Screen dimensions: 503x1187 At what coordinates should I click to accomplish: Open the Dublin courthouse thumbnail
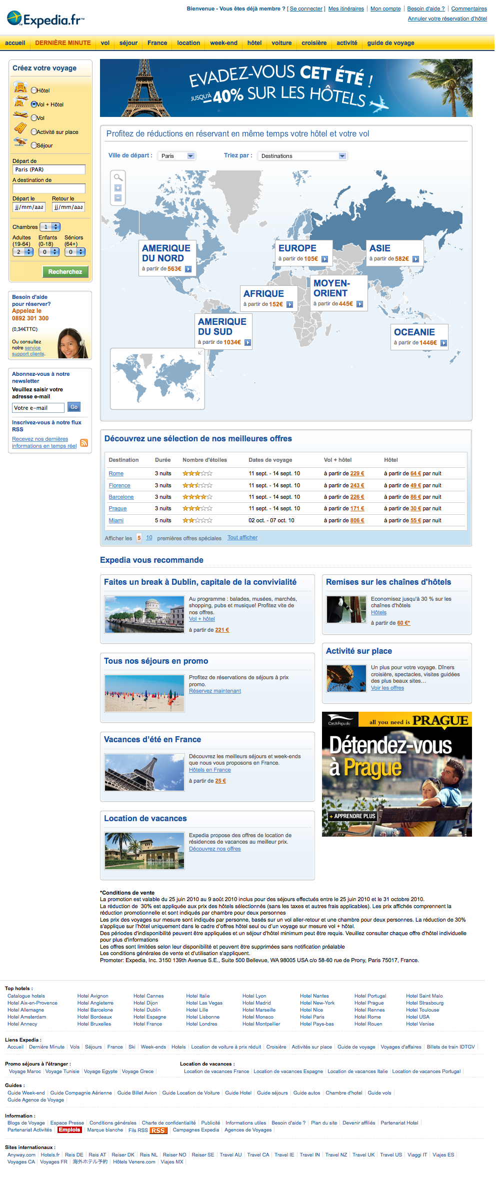point(144,615)
